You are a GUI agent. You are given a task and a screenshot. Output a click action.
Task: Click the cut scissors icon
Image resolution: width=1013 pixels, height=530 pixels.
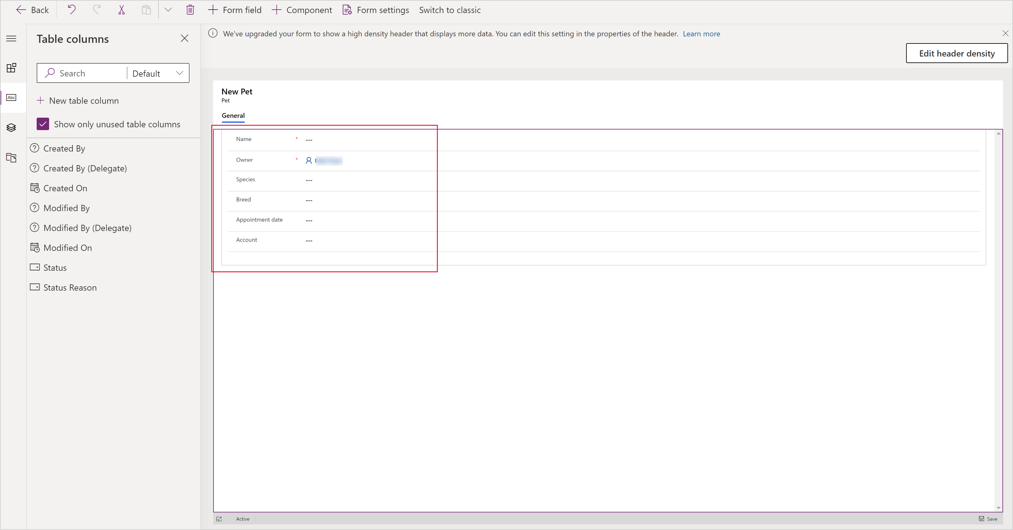(122, 9)
